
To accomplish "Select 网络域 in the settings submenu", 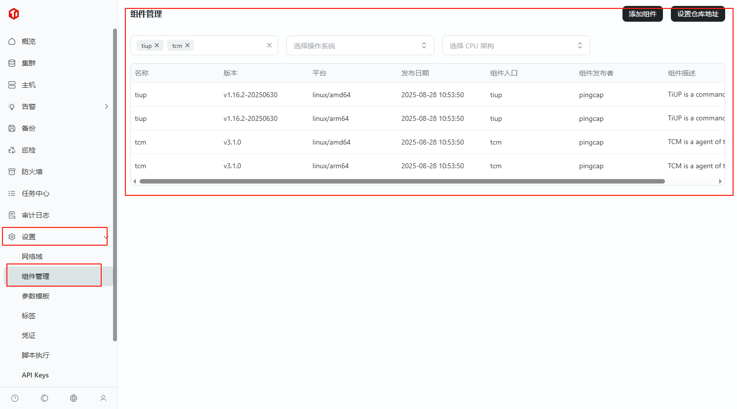I will [32, 257].
